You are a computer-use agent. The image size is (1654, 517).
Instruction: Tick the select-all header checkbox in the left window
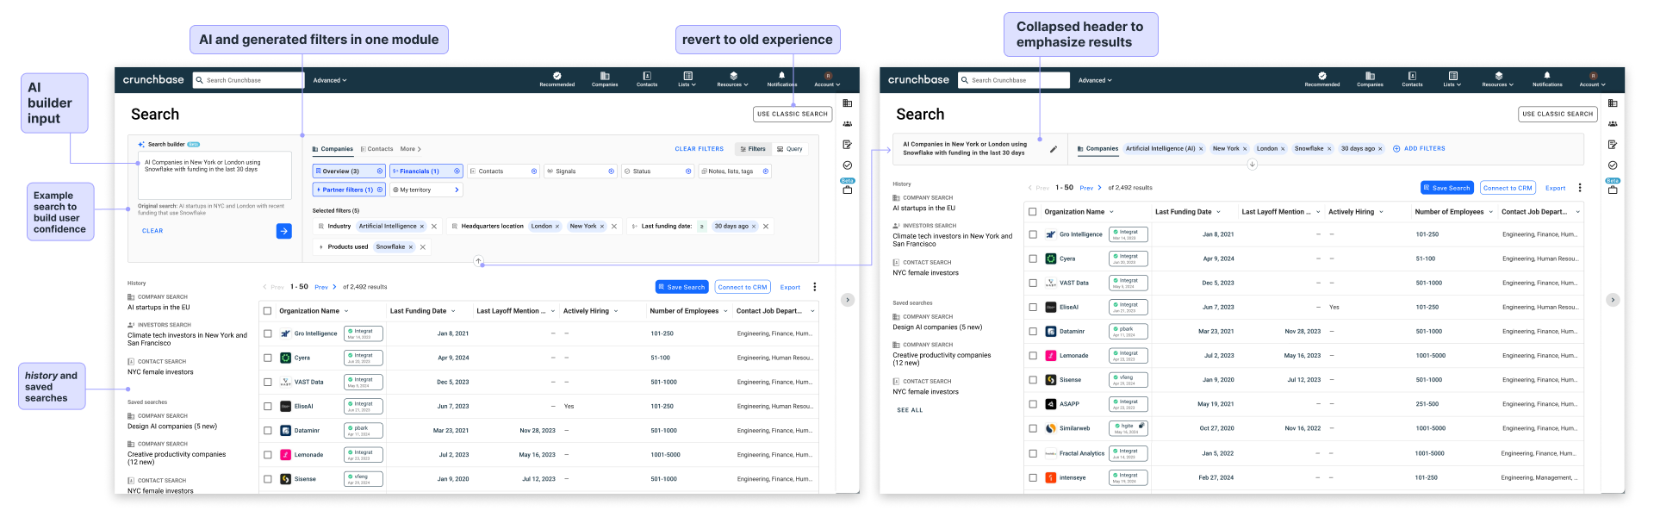click(268, 311)
